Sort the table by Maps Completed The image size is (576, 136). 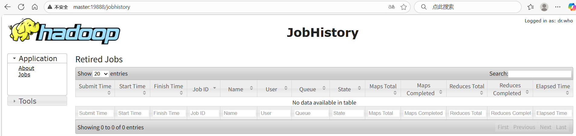pyautogui.click(x=424, y=89)
